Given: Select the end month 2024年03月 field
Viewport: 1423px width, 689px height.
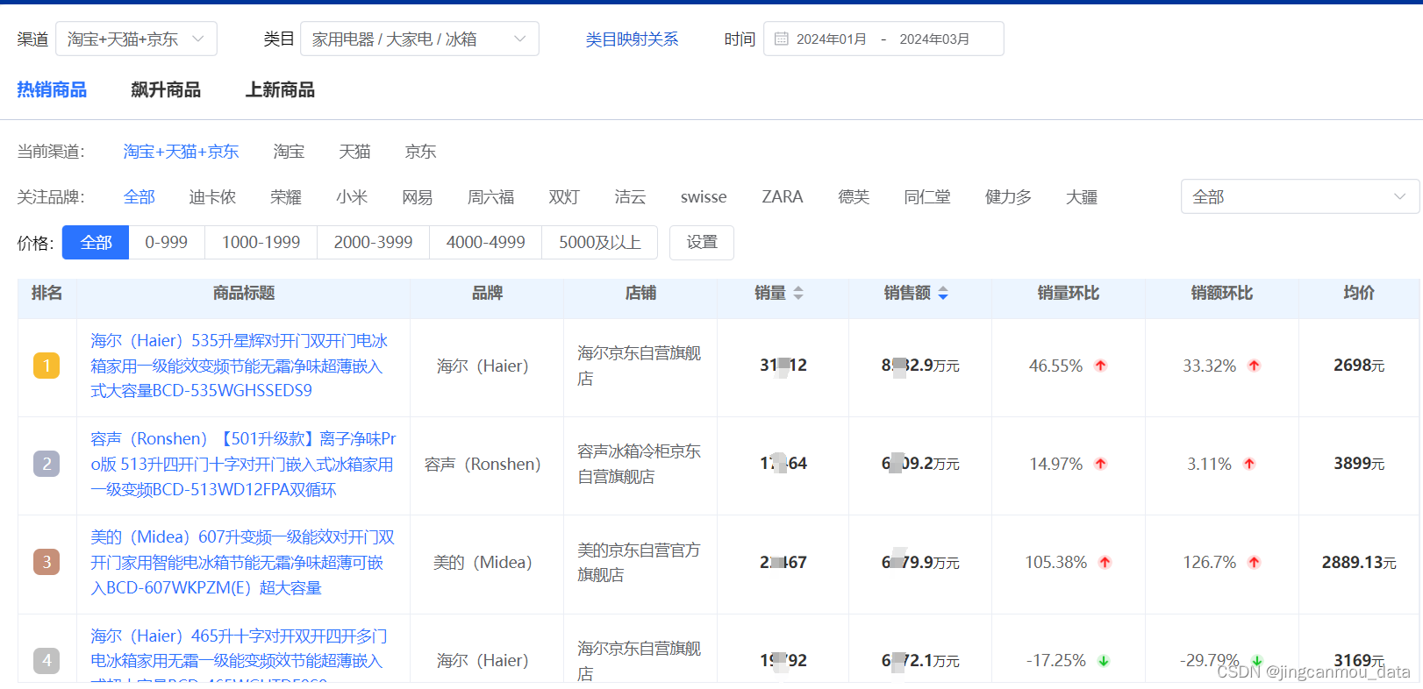Looking at the screenshot, I should click(934, 39).
